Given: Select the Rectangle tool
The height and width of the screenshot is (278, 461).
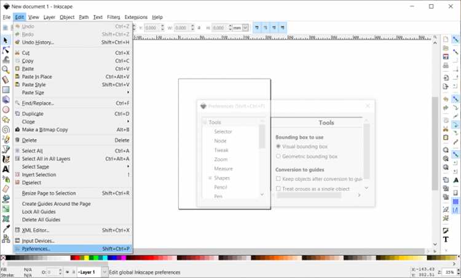Looking at the screenshot, I should click(6, 90).
